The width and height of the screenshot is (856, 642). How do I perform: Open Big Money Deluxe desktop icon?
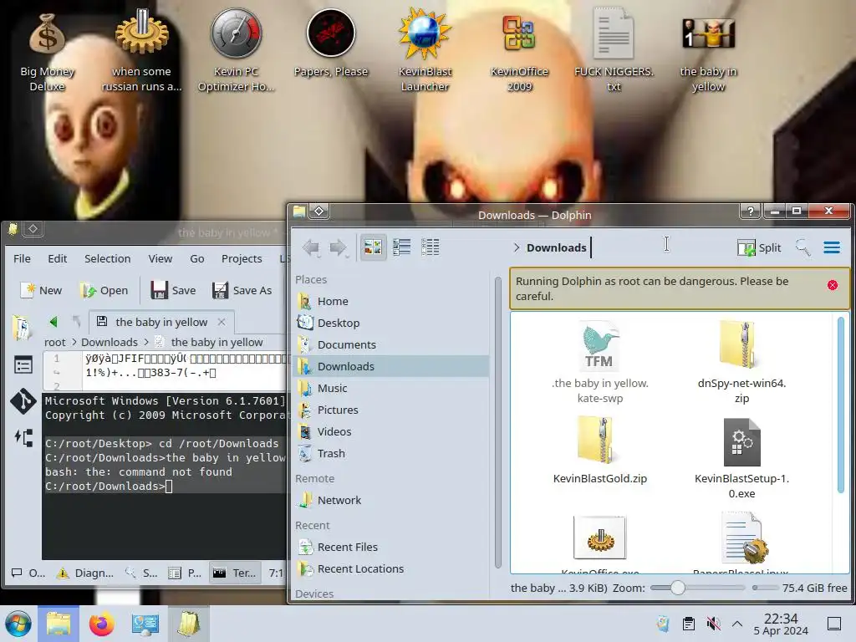click(48, 53)
